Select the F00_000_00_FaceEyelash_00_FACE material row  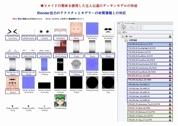[150, 64]
